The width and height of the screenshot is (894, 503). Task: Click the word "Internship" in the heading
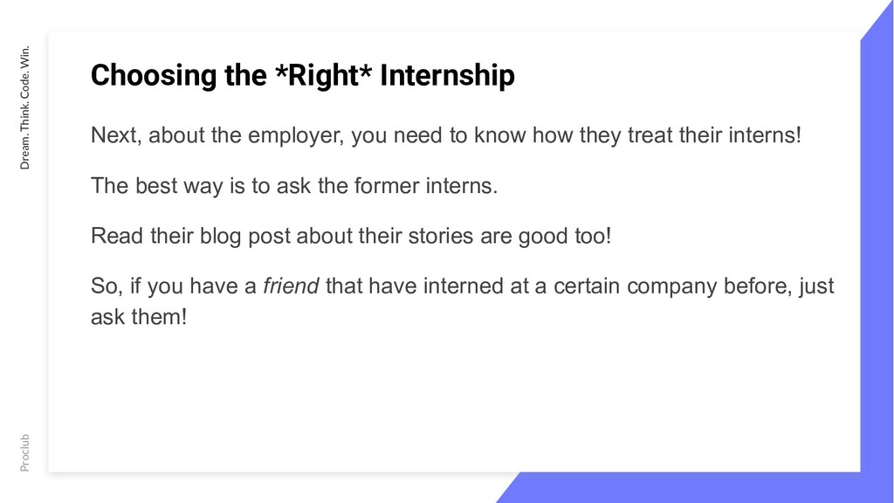(447, 75)
